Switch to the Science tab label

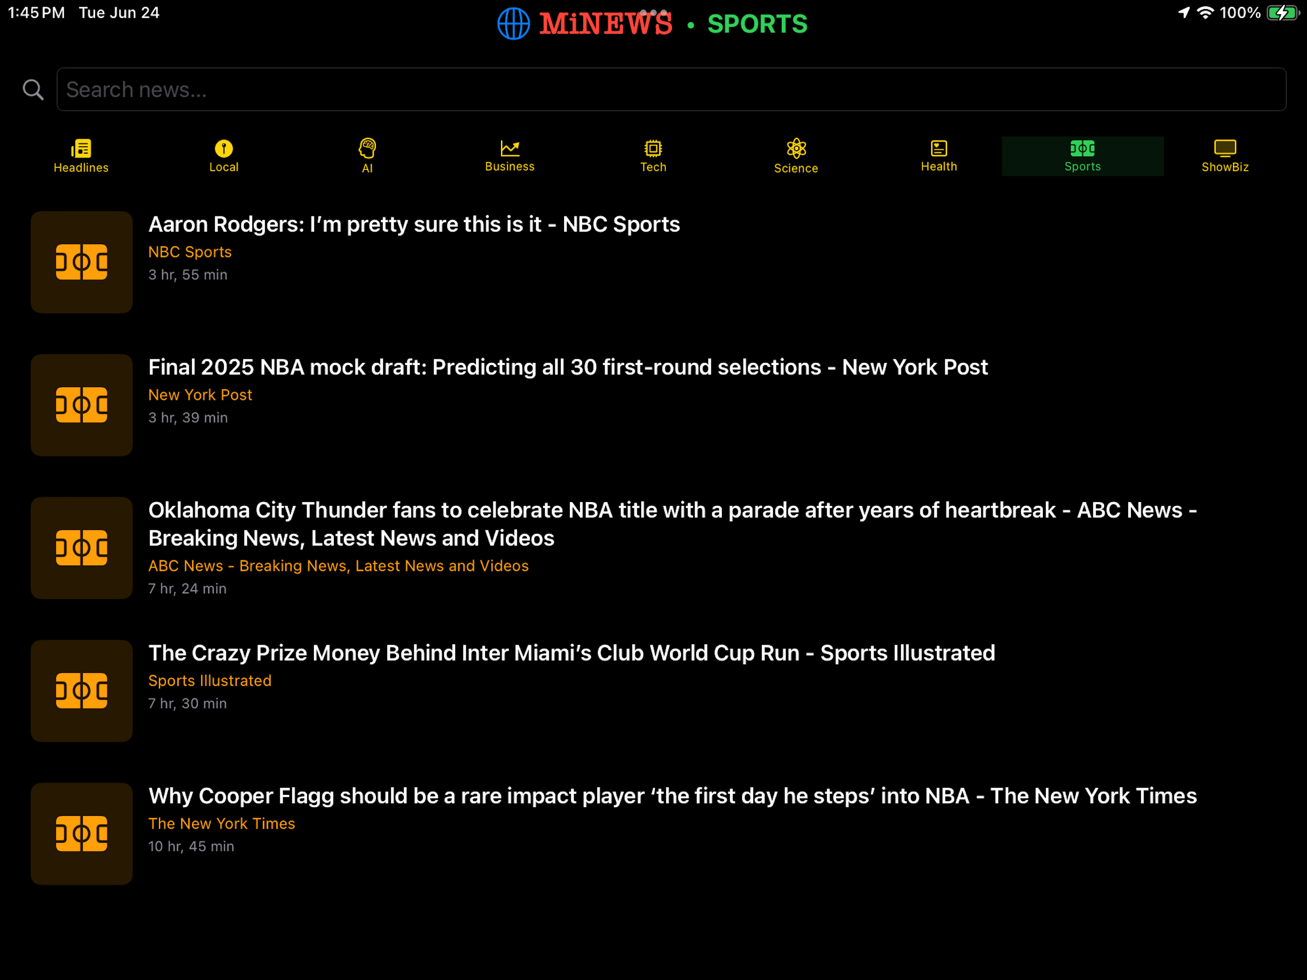coord(796,168)
